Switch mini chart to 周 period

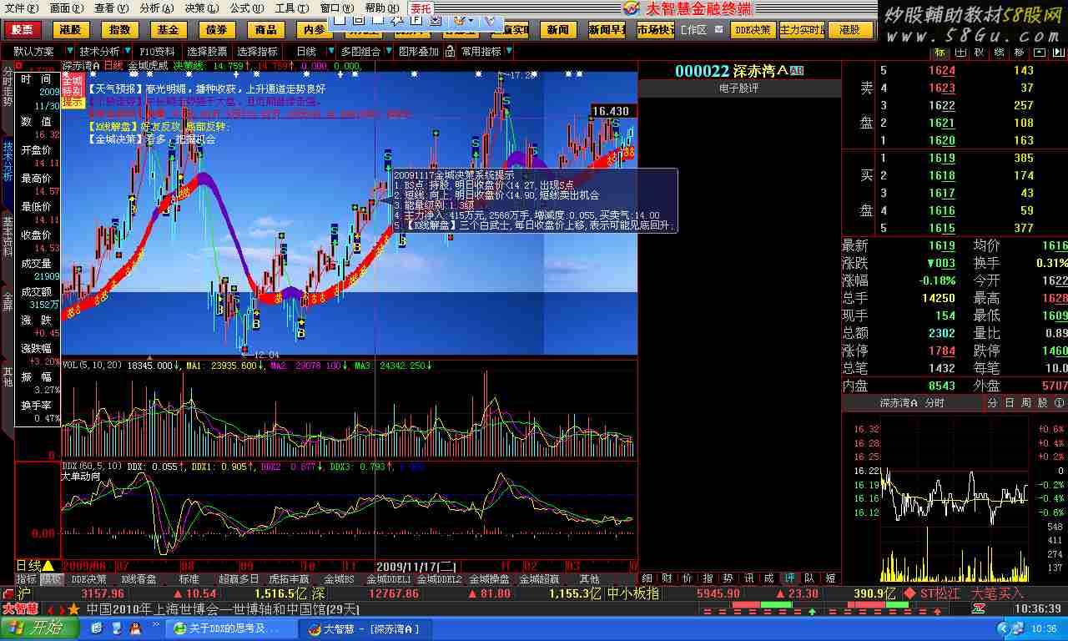1025,402
